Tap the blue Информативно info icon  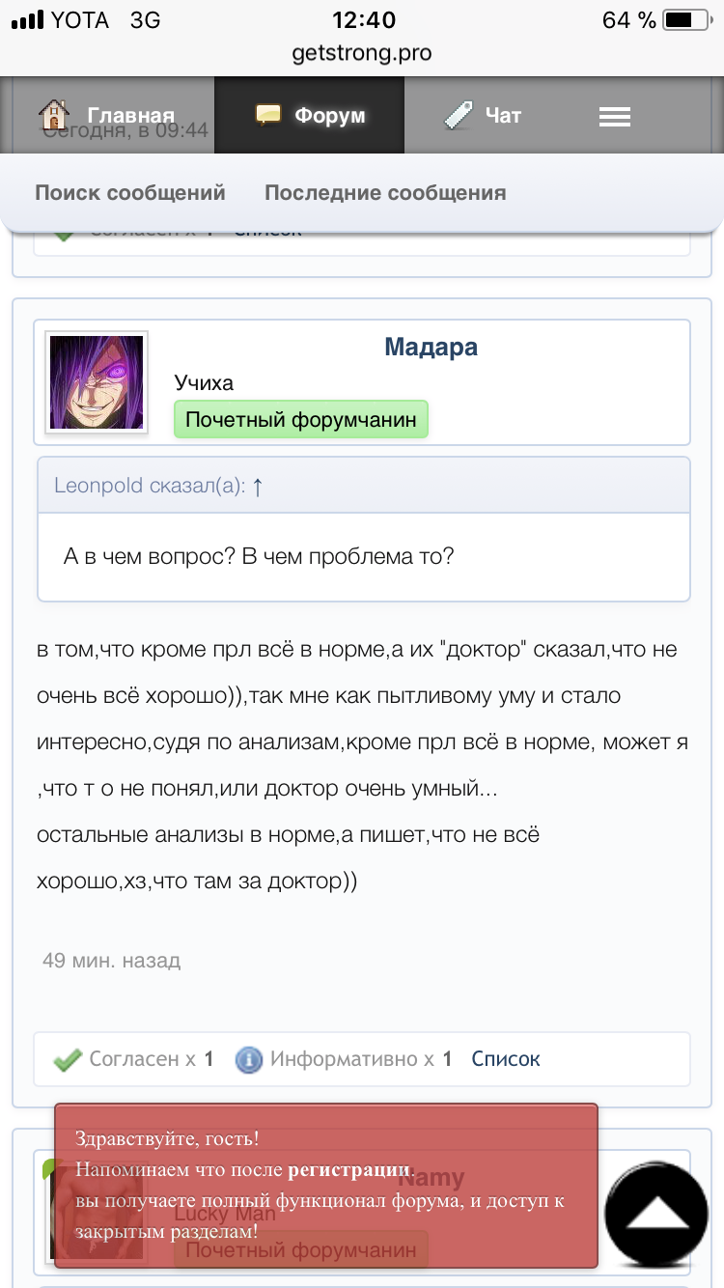pyautogui.click(x=249, y=1059)
